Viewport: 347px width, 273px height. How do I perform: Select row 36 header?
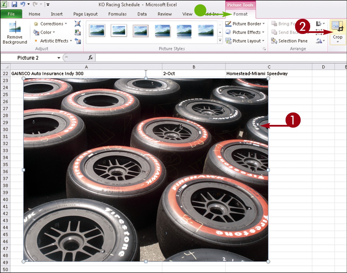(5, 171)
